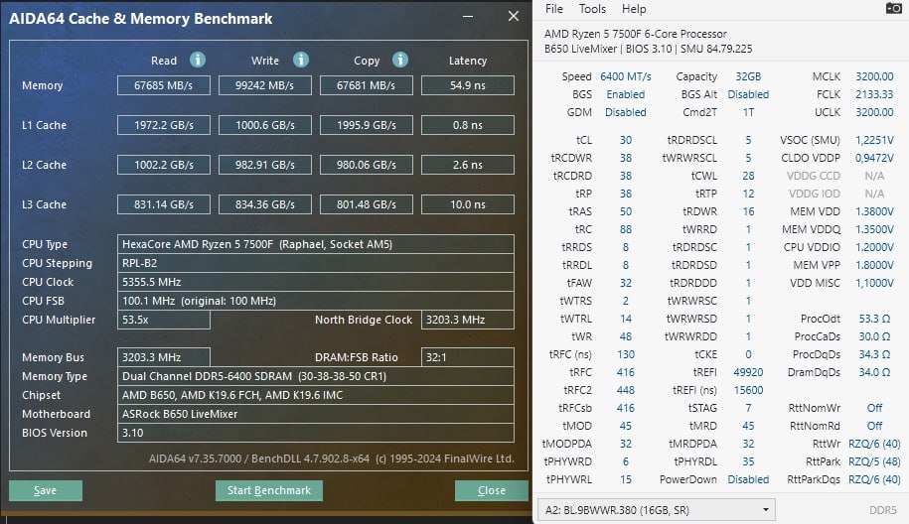Viewport: 909px width, 524px height.
Task: Open the Help menu in ZenTimings
Action: [x=634, y=9]
